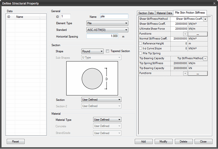Toggle the t-z Curve Slope checkbox
218x149 pixels.
tap(140, 49)
